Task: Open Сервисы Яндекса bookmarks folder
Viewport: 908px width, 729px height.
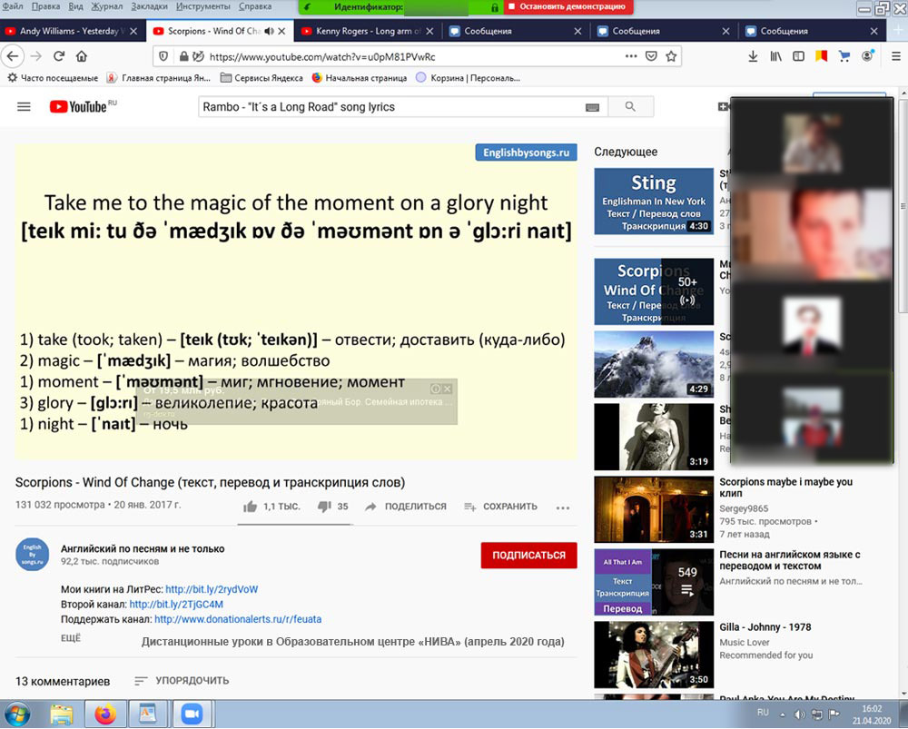Action: point(262,77)
